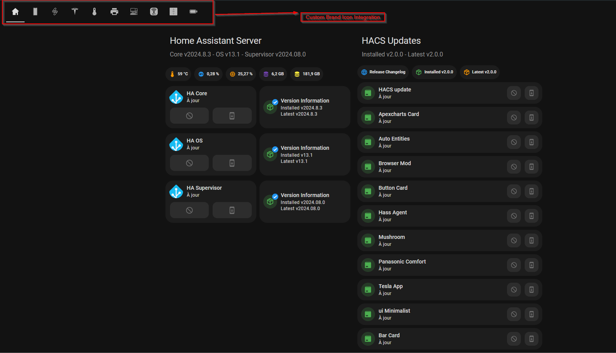Skip the HA Core update
616x353 pixels.
tap(189, 116)
